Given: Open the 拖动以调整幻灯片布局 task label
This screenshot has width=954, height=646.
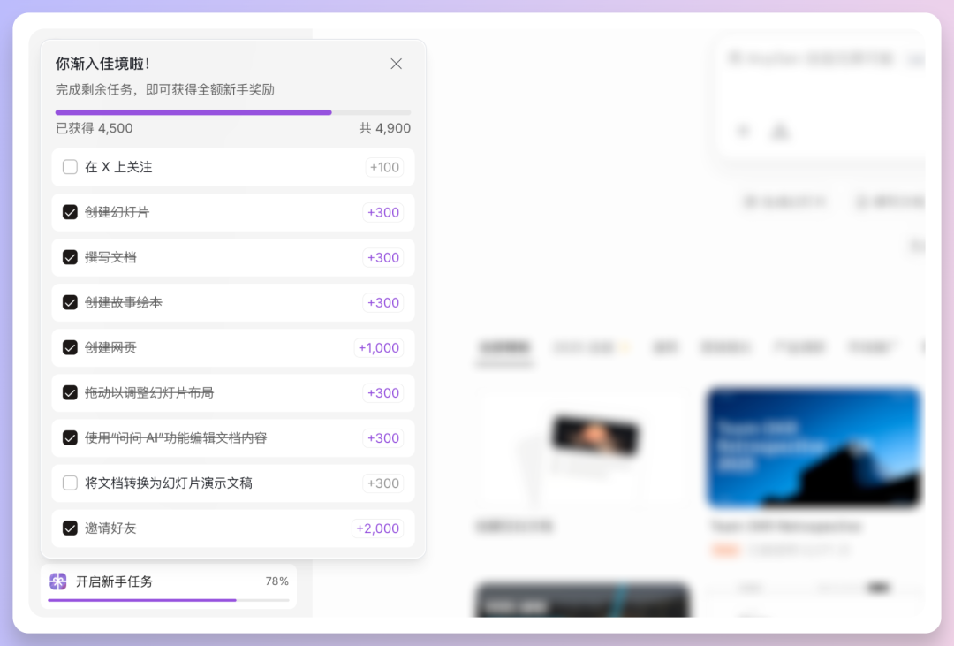Looking at the screenshot, I should point(148,392).
